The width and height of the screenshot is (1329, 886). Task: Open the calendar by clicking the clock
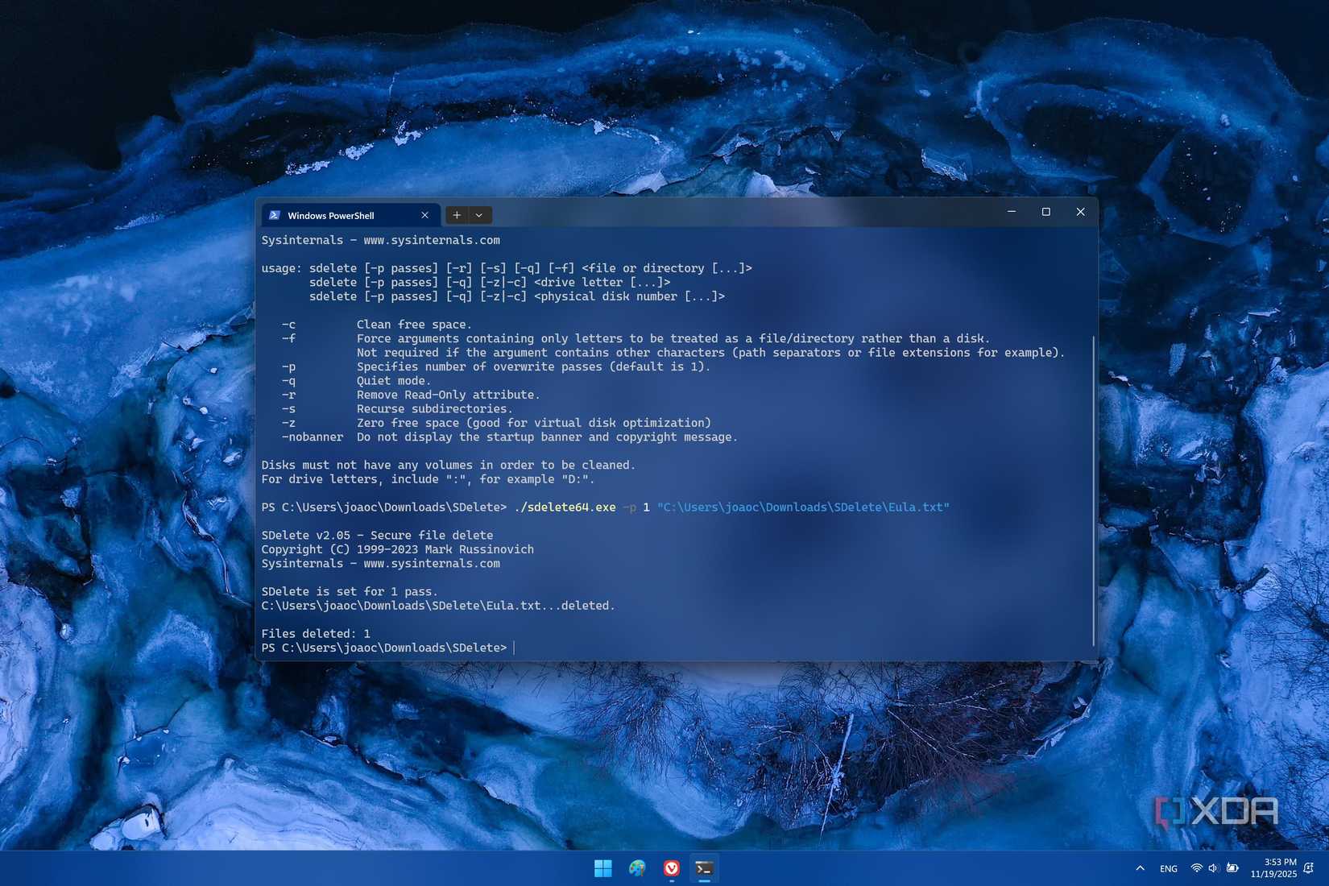point(1273,868)
